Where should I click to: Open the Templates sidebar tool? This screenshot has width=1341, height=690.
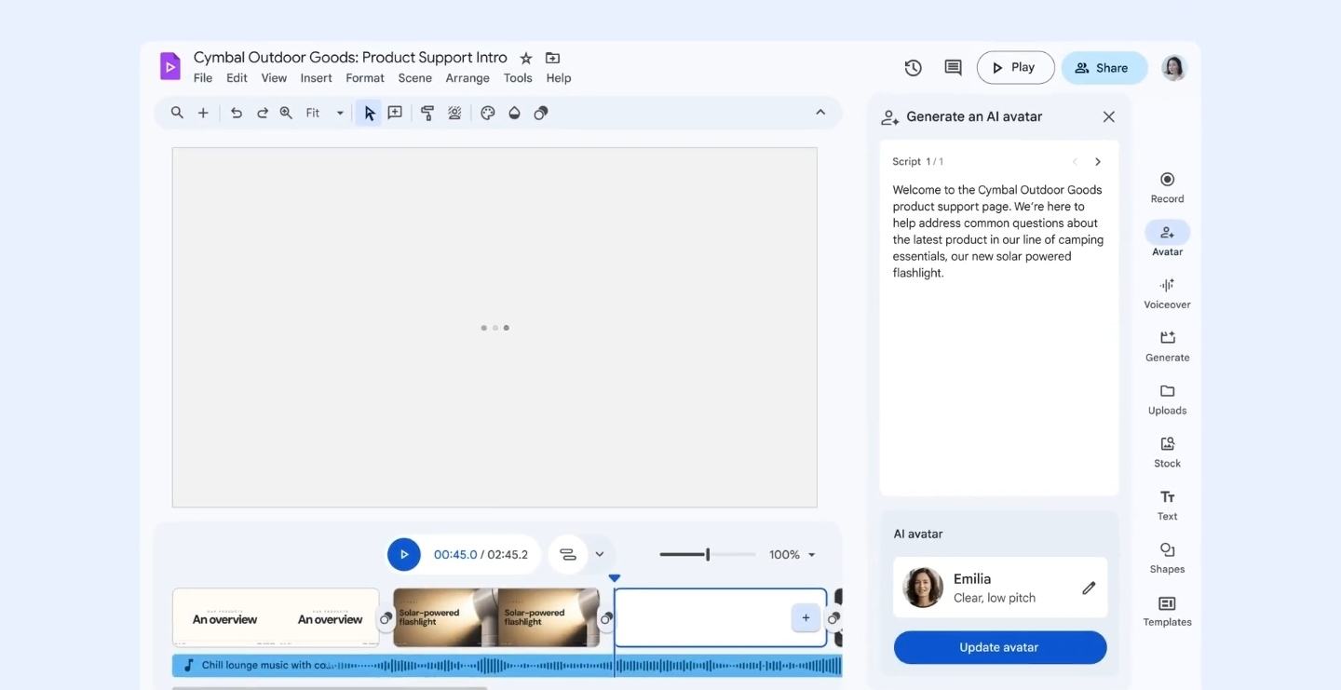tap(1167, 611)
